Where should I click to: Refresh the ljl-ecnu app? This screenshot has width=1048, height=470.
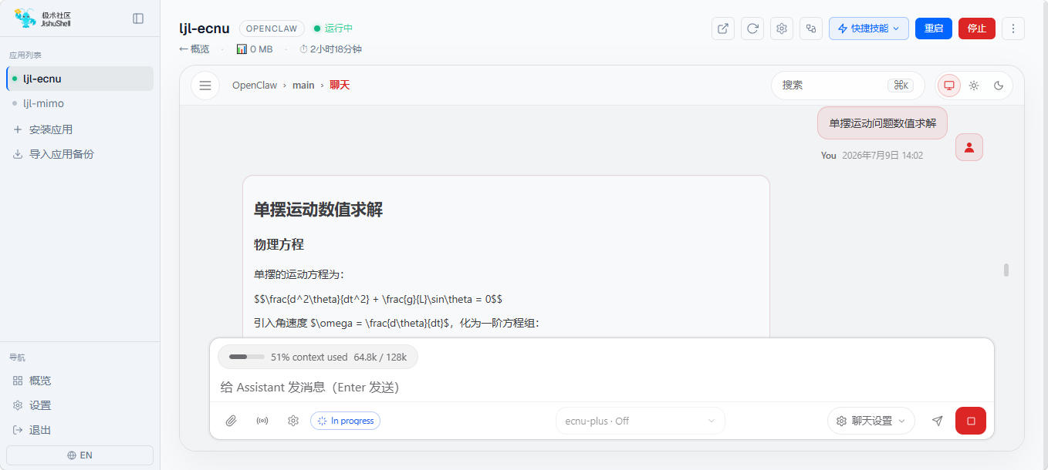point(752,29)
